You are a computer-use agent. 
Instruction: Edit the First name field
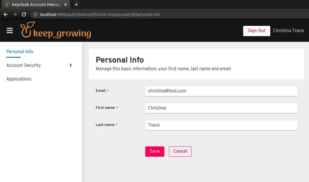(x=221, y=108)
